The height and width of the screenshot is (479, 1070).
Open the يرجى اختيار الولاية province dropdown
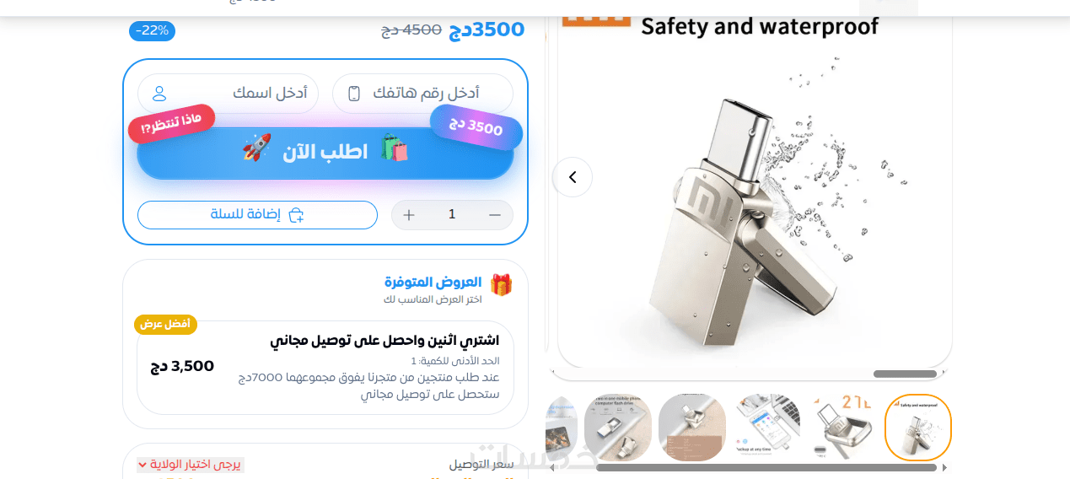(x=191, y=465)
